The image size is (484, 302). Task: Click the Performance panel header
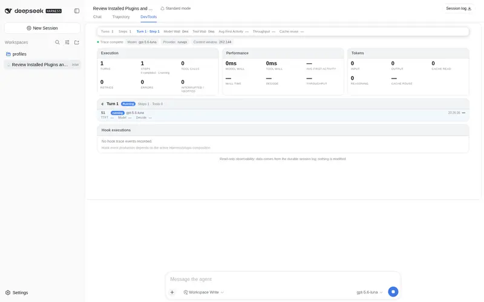283,53
